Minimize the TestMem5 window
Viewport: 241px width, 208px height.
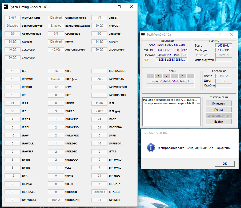207,35
